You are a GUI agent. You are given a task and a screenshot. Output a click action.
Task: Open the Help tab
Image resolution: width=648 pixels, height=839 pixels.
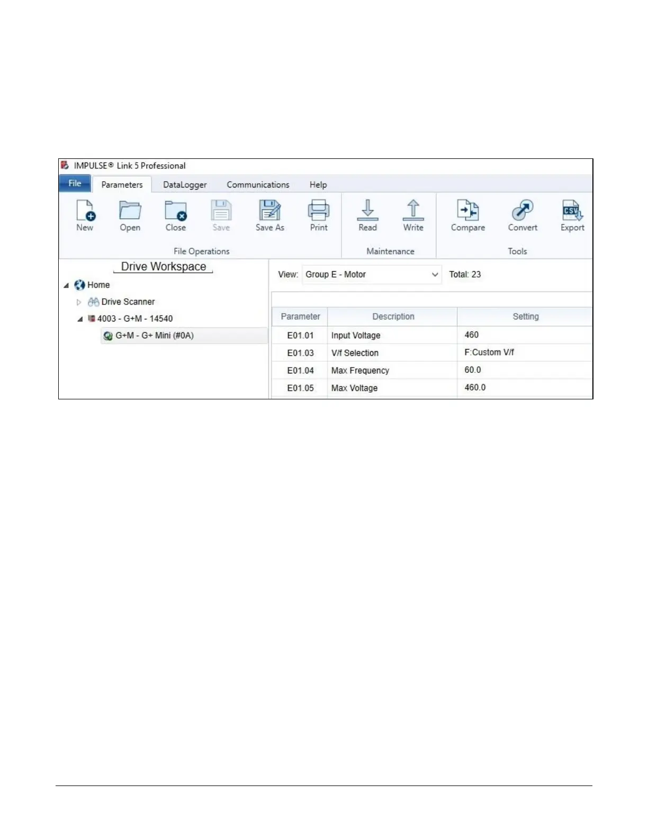(x=318, y=185)
